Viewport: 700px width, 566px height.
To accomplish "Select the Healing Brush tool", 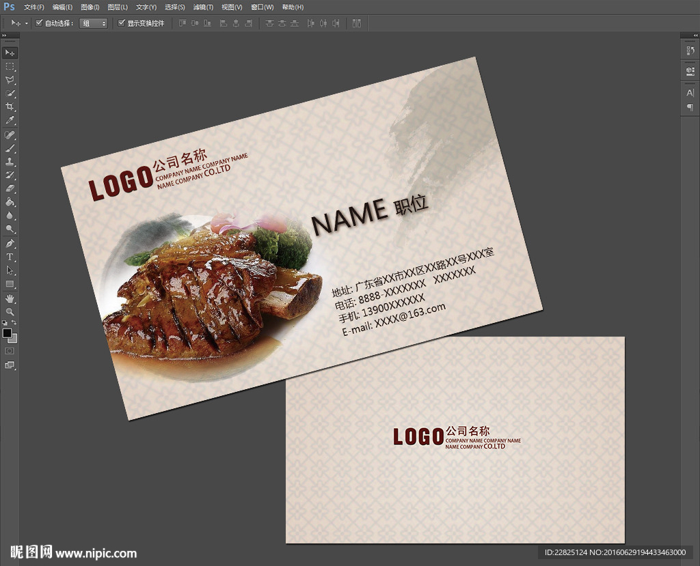I will click(x=10, y=135).
